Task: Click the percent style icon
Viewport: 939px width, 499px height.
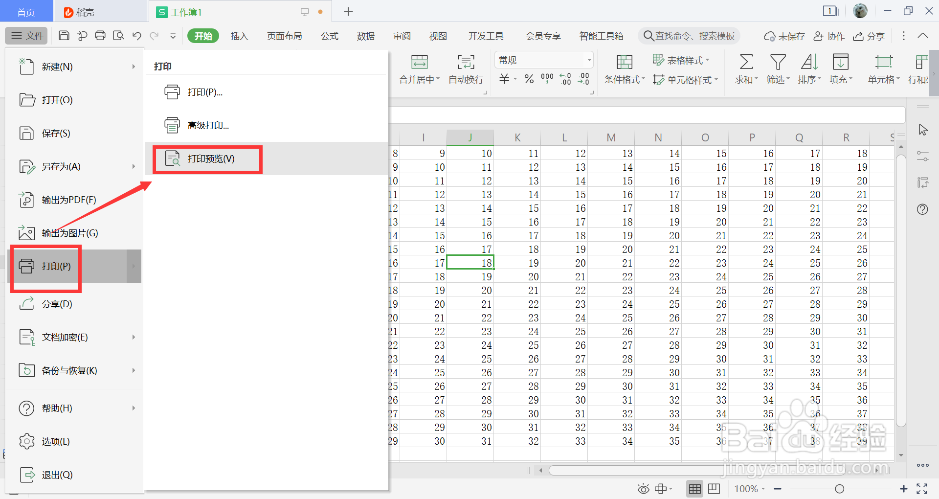Action: click(x=529, y=79)
